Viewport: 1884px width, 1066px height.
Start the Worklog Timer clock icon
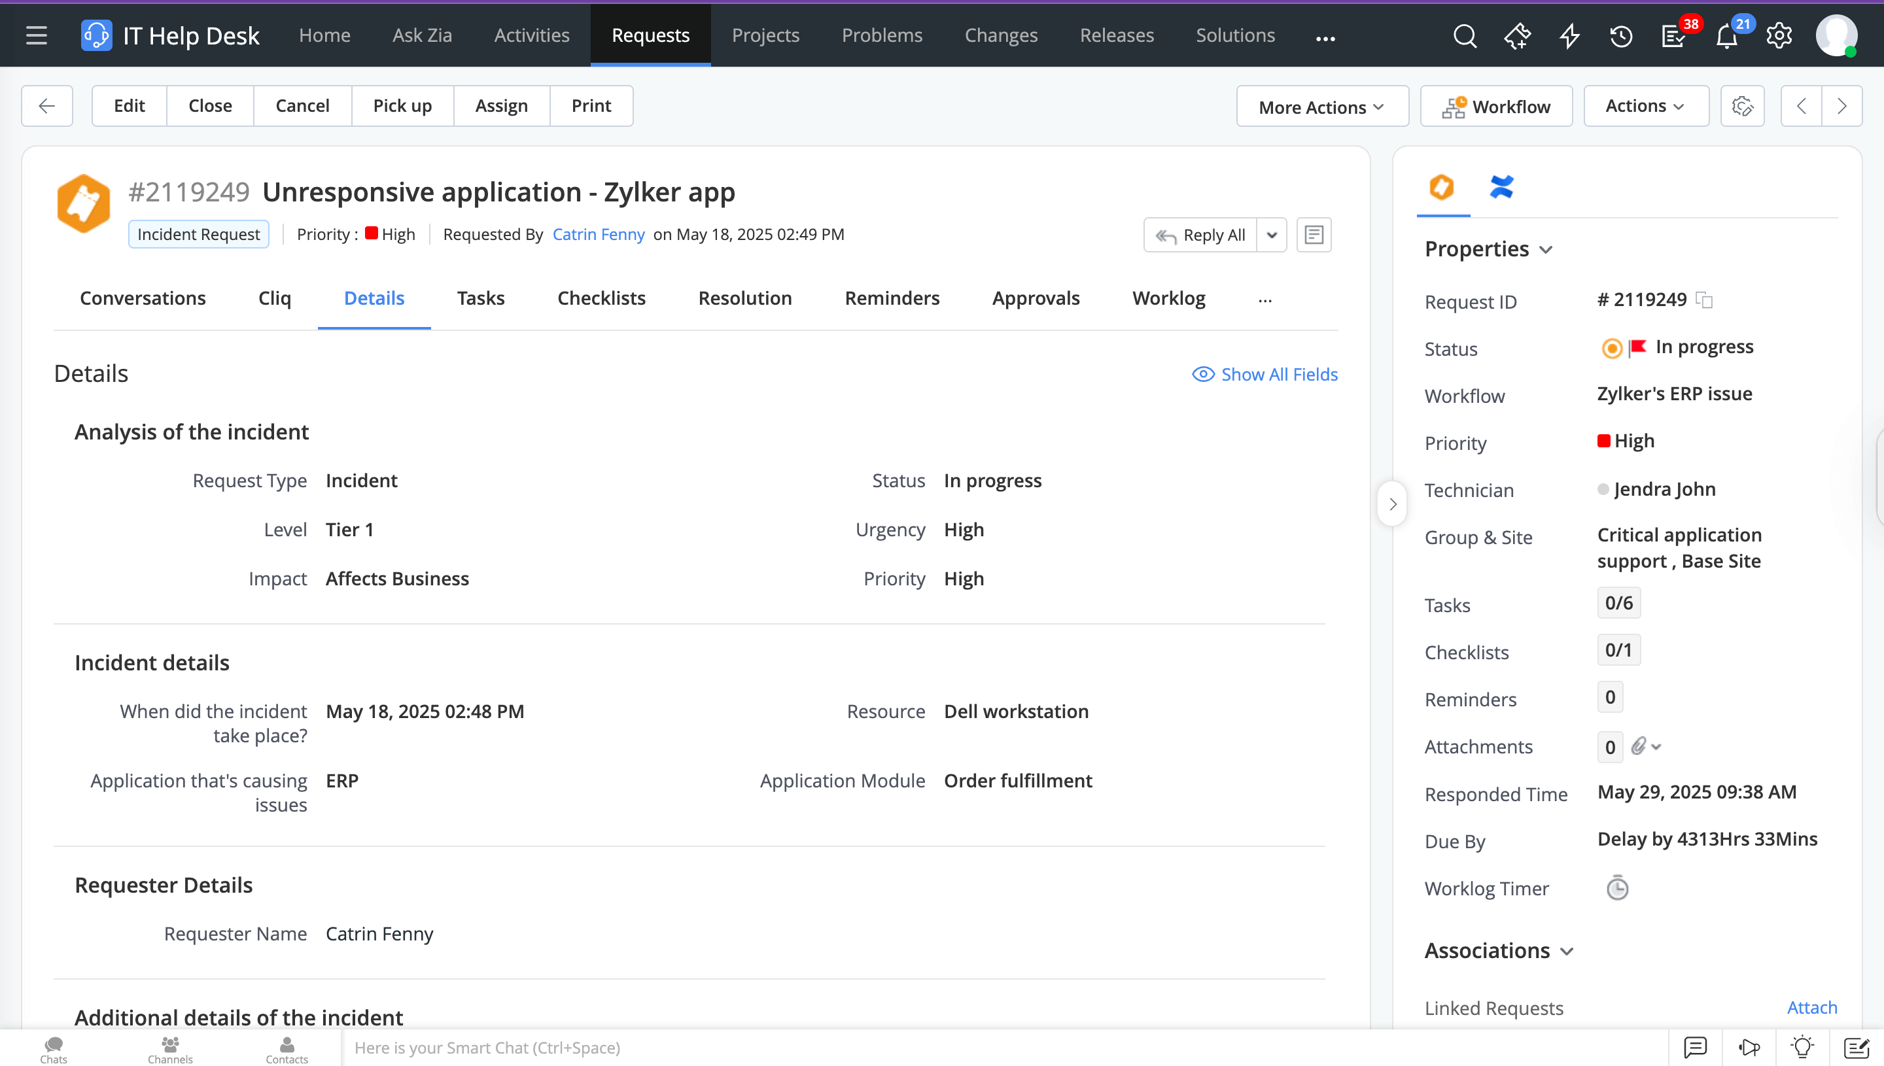click(1616, 888)
